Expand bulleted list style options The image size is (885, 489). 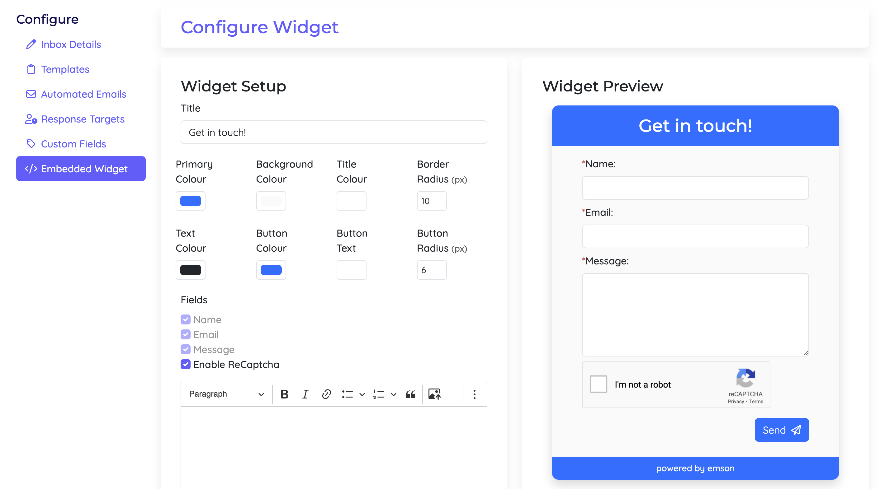[362, 394]
